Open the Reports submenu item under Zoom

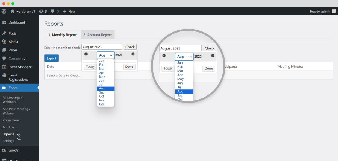click(8, 134)
